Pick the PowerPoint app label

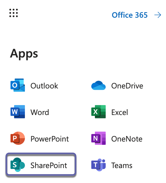point(50,139)
